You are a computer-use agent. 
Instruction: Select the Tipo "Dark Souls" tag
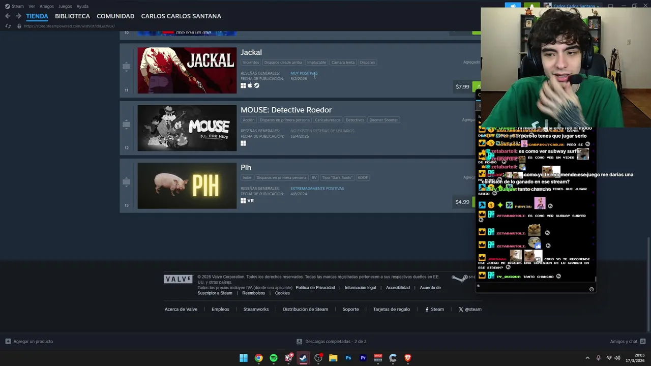(x=337, y=177)
